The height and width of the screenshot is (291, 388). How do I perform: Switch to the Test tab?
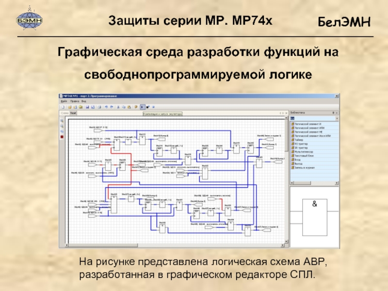[73, 113]
